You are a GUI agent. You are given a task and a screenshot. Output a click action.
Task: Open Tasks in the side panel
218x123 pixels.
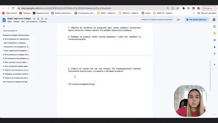[x=215, y=40]
